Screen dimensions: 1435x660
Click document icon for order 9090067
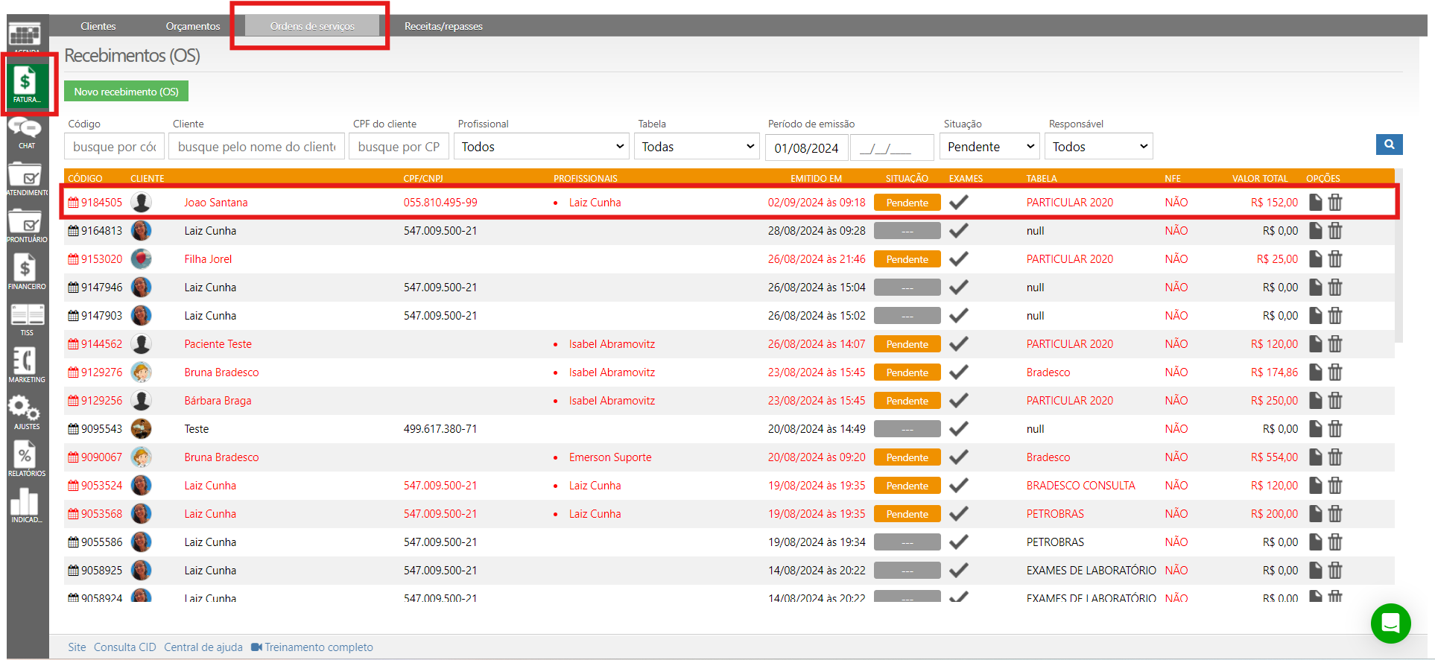1316,457
